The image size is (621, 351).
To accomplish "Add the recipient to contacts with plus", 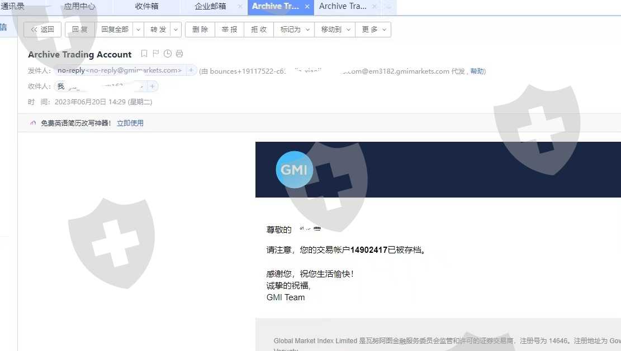I will (x=152, y=86).
